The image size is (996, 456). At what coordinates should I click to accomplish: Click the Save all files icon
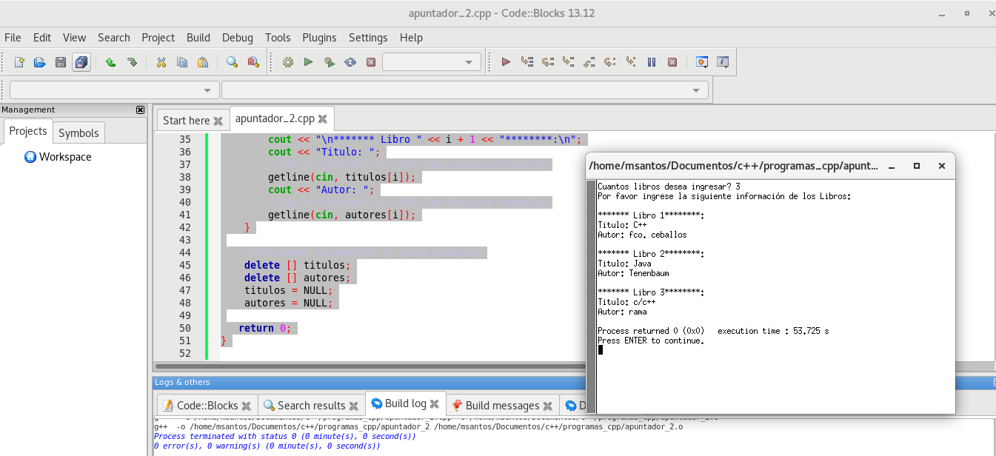[81, 62]
